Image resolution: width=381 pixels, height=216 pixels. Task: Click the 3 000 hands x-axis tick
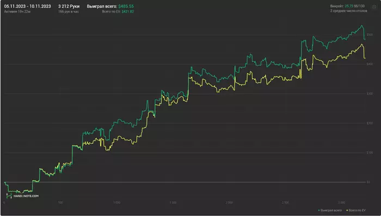[x=341, y=202]
